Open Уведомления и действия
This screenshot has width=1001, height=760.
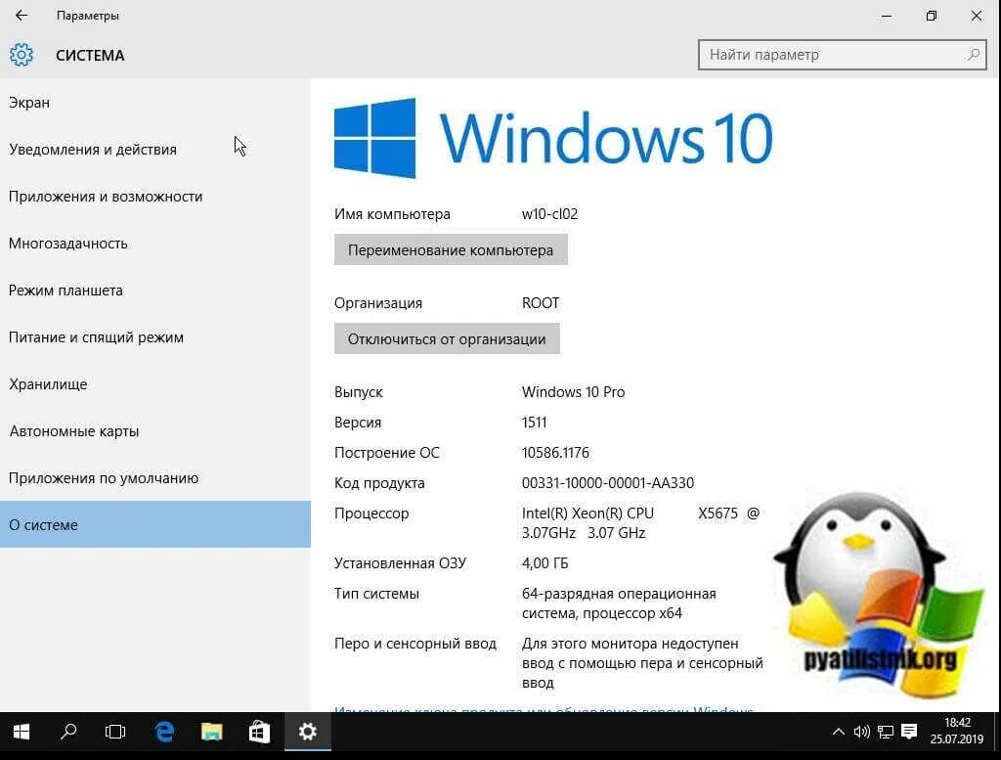(x=155, y=150)
